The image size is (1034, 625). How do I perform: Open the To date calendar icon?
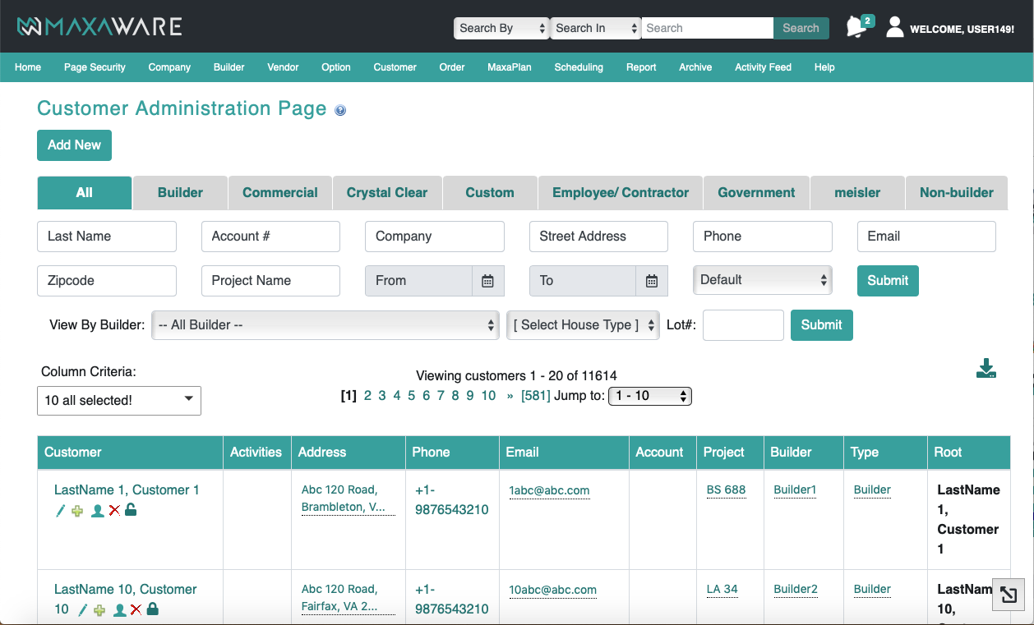click(652, 281)
